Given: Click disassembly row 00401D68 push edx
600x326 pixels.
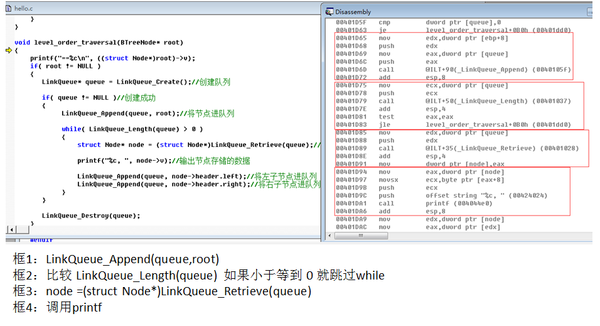Looking at the screenshot, I should coord(387,46).
